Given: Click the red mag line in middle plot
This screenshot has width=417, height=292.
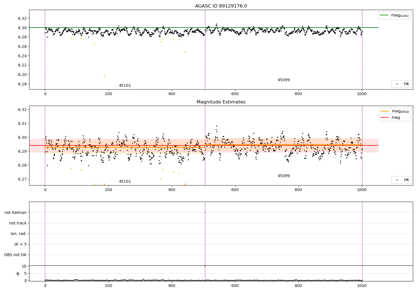Looking at the screenshot, I should (204, 145).
